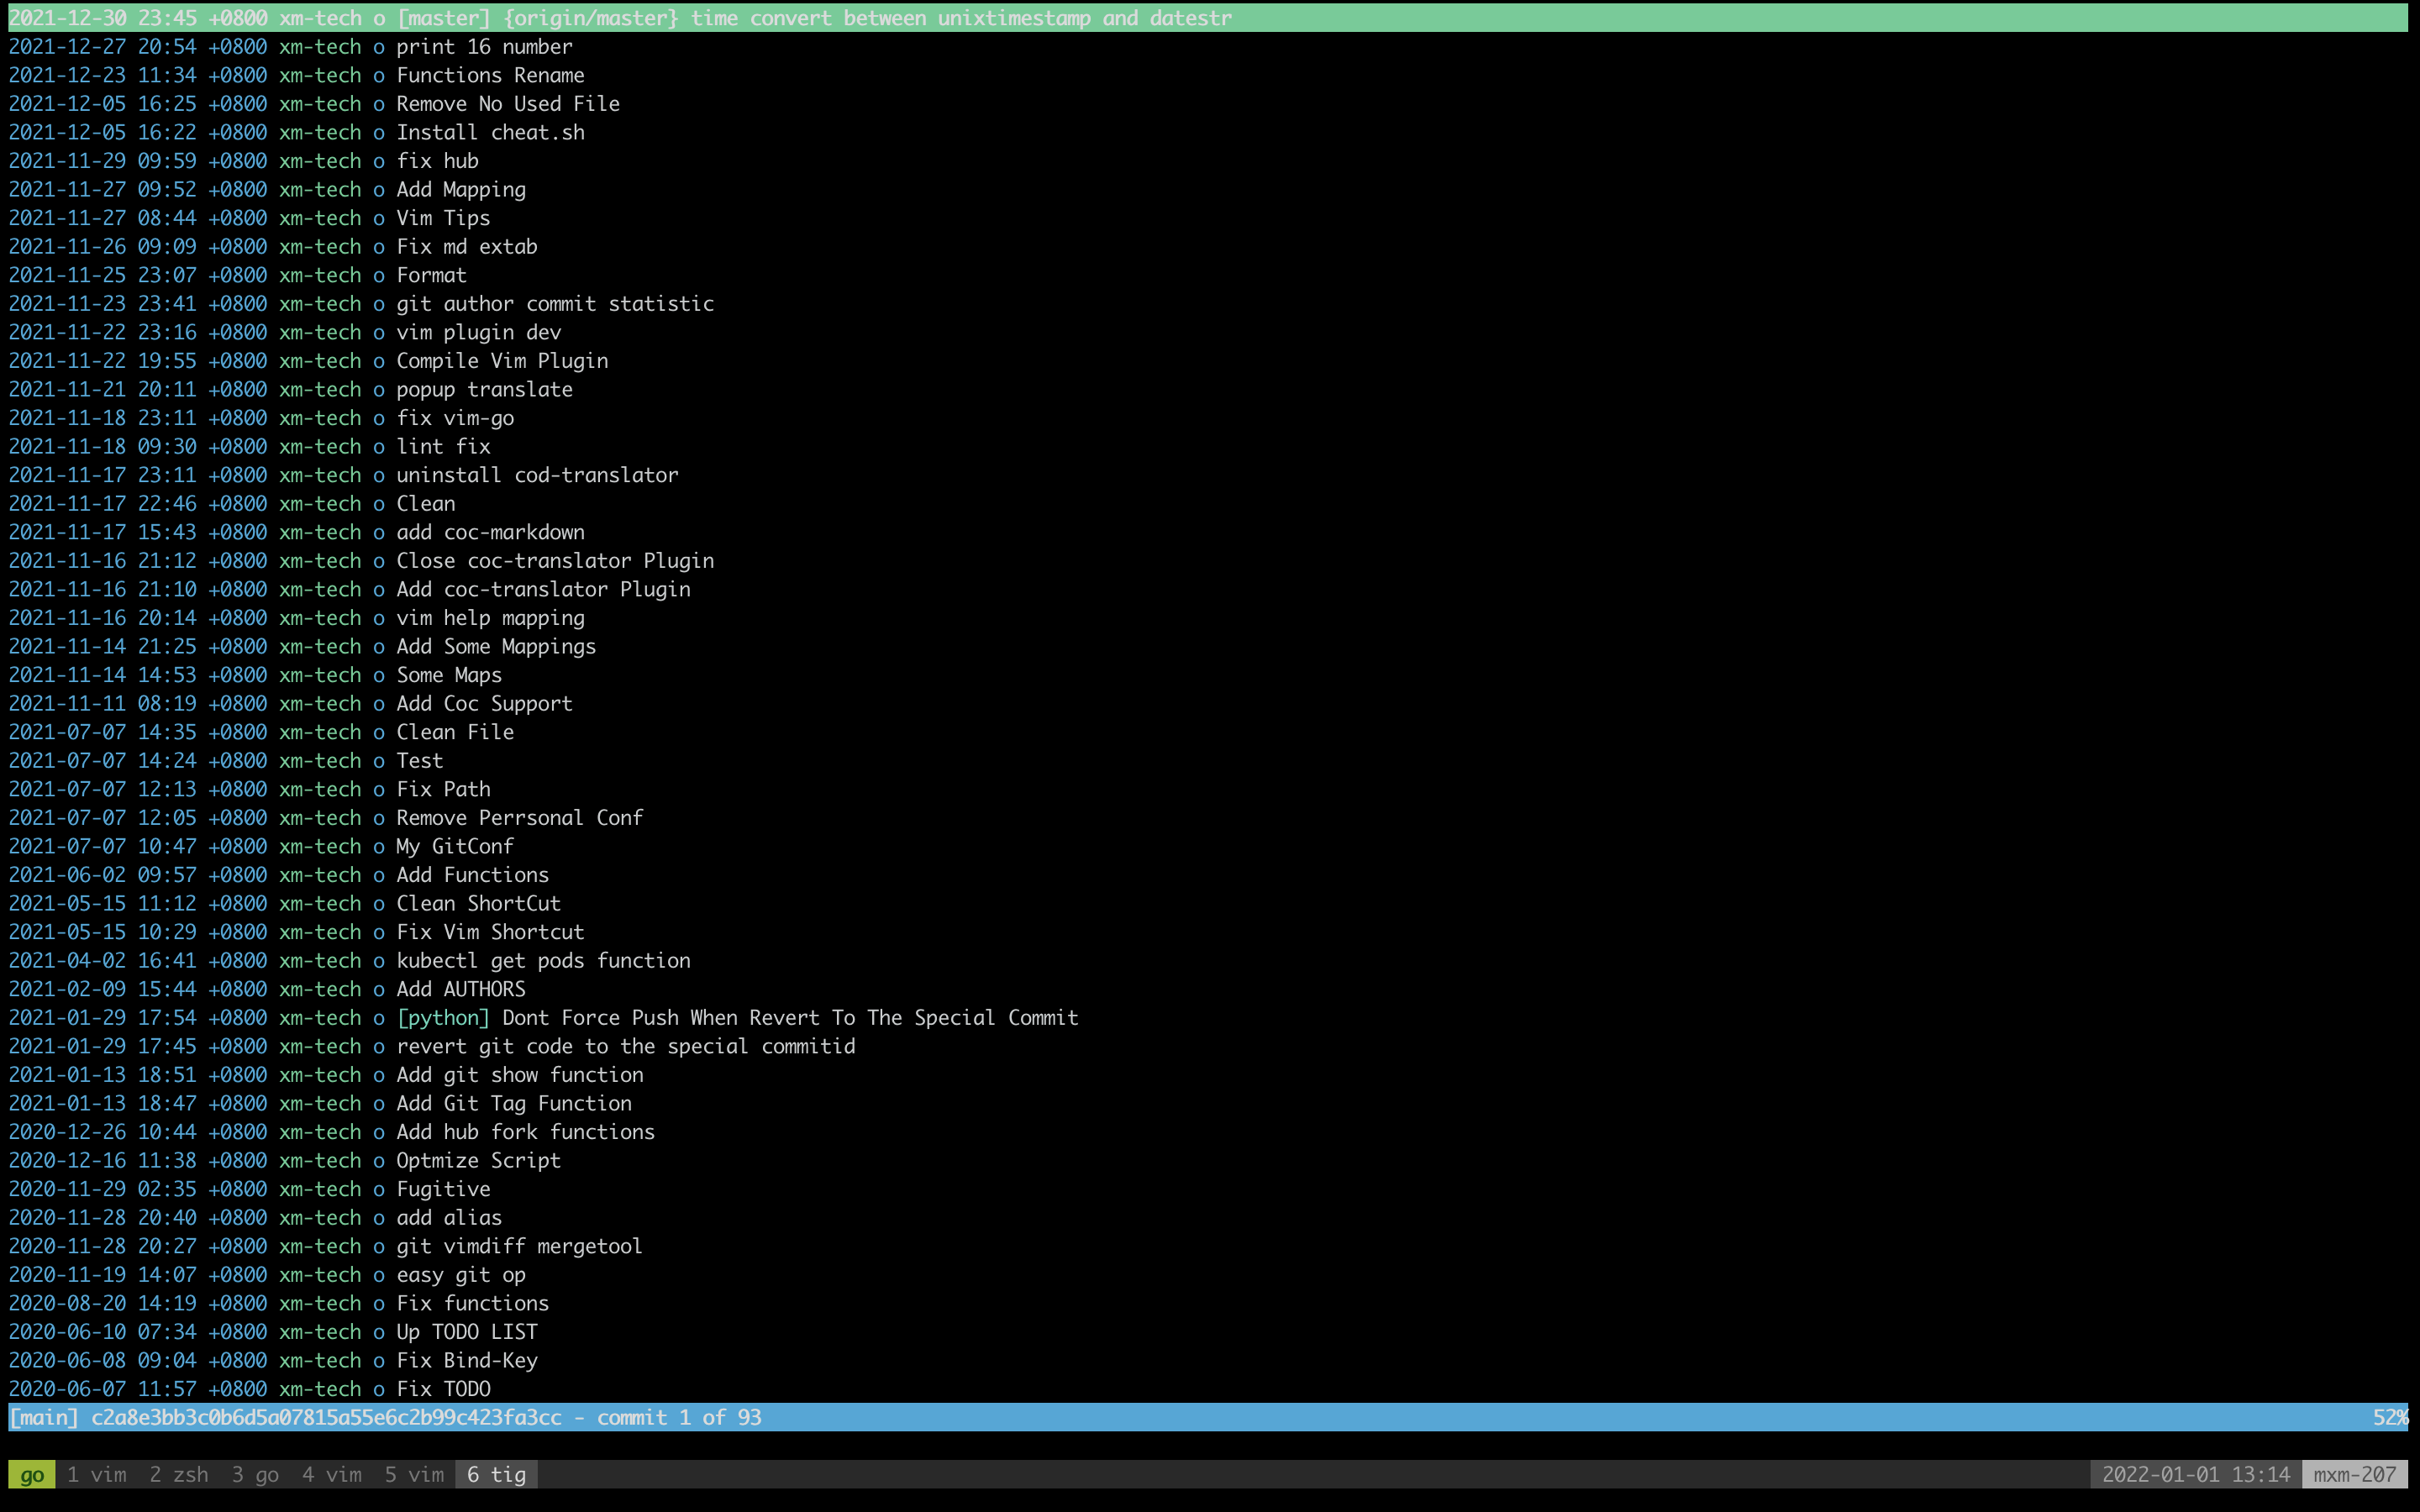Select the 'git author commit statistic' commit
The image size is (2420, 1512).
click(555, 304)
